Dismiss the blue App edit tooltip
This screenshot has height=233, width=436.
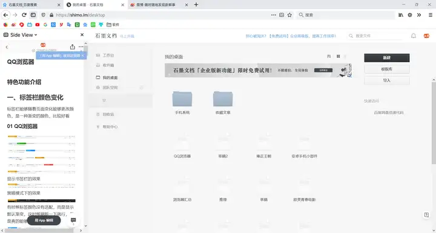tap(82, 56)
